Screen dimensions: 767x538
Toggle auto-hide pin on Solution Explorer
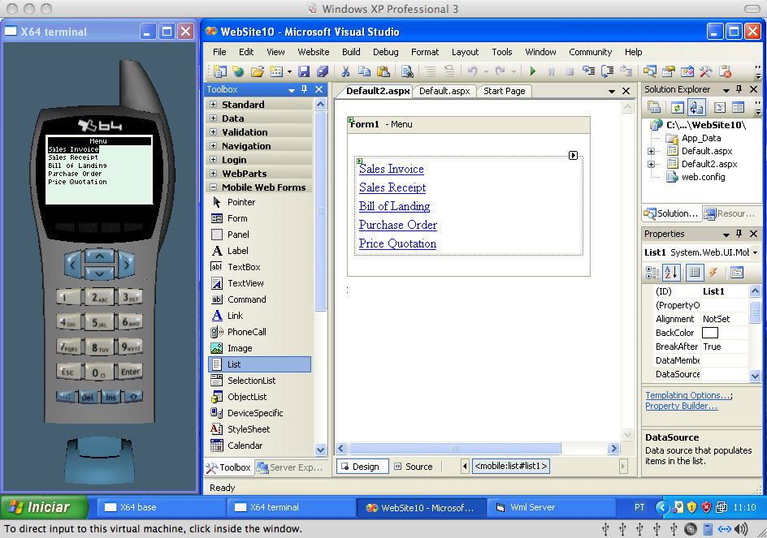pos(739,89)
